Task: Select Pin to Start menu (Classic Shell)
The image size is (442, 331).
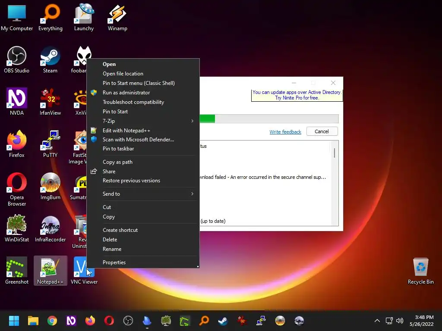Action: pos(143,83)
